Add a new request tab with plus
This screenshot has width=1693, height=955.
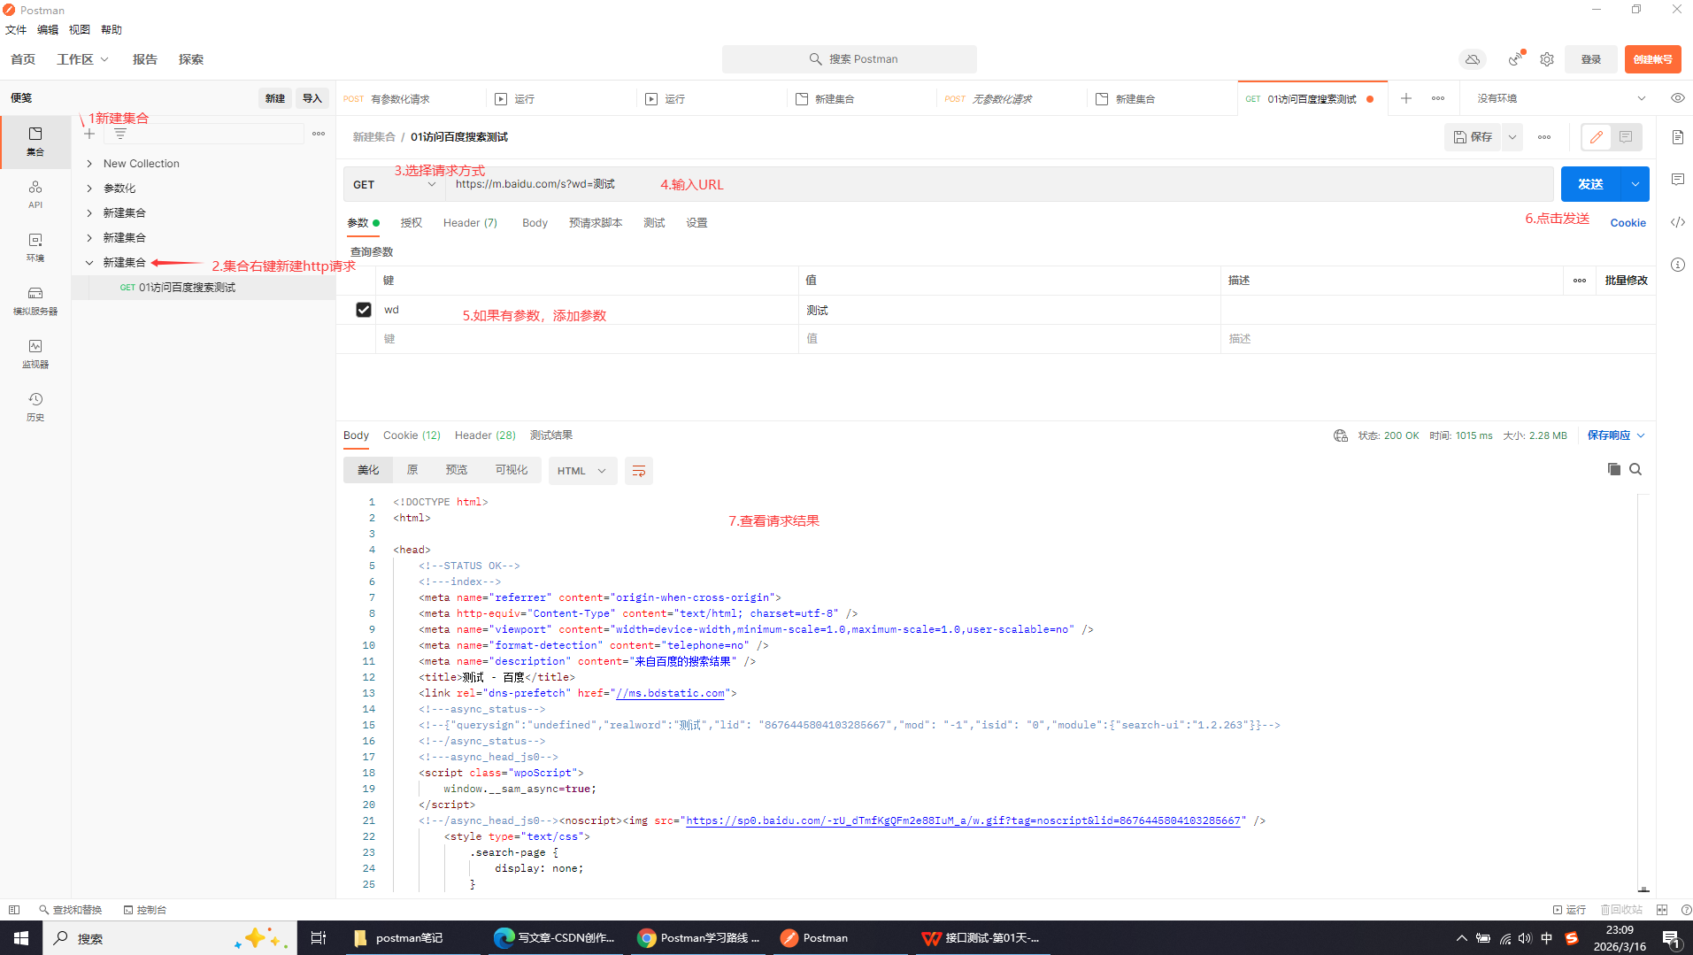[x=1406, y=98]
